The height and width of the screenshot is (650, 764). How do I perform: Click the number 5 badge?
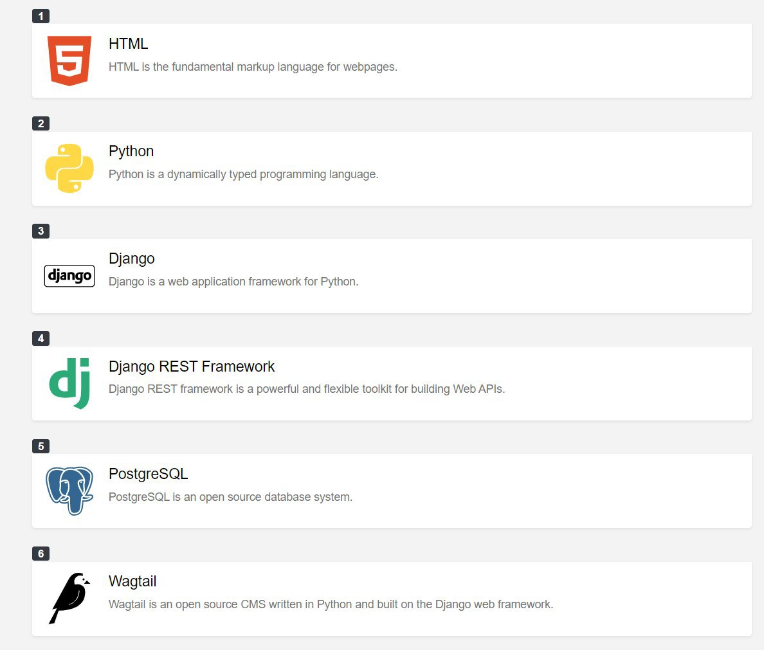[x=41, y=446]
